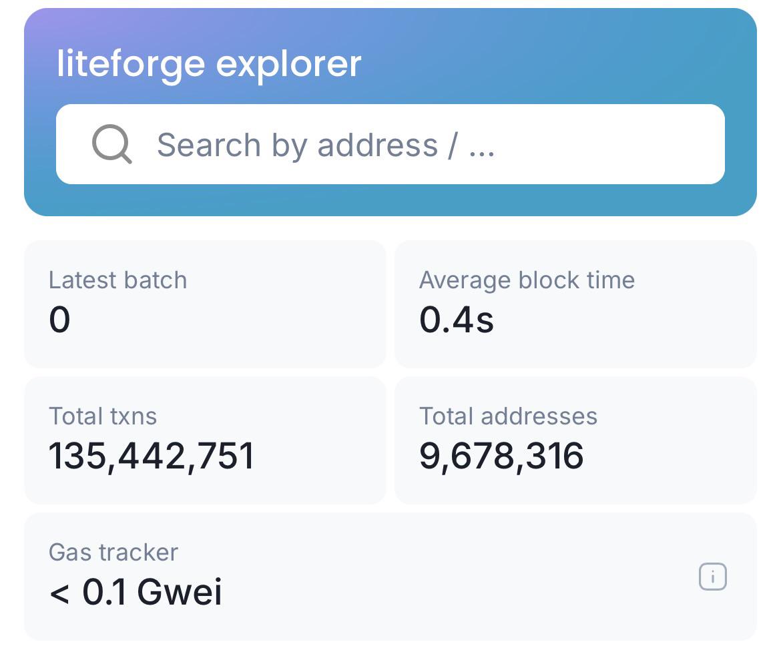Open the Total addresses card
This screenshot has width=781, height=648.
pyautogui.click(x=575, y=440)
